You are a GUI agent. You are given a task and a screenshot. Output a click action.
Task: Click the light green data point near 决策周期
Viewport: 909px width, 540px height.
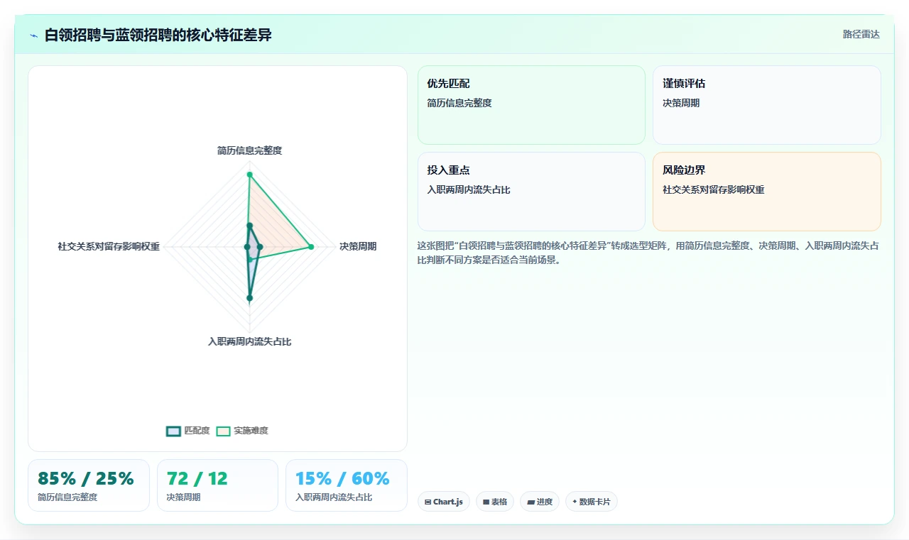310,247
